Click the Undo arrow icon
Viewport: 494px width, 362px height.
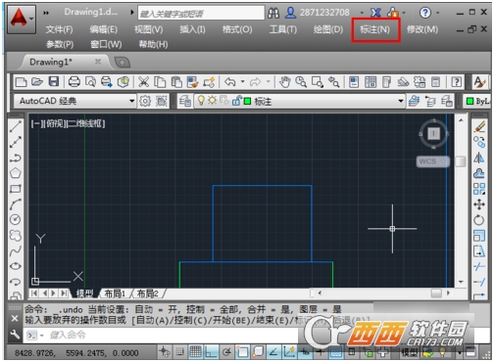[x=230, y=82]
